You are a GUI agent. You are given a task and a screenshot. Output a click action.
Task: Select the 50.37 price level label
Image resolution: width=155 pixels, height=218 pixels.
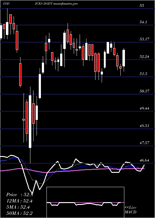144,91
